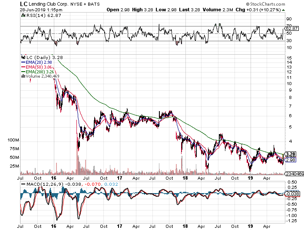Click the 100M volume axis label

tap(13, 140)
